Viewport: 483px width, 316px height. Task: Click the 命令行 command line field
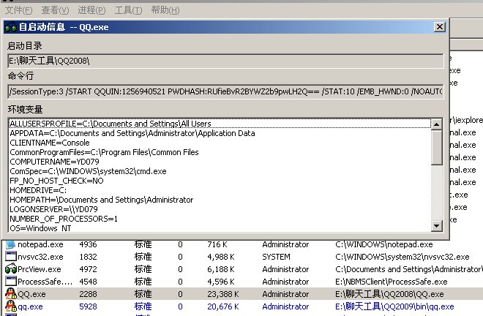click(225, 92)
